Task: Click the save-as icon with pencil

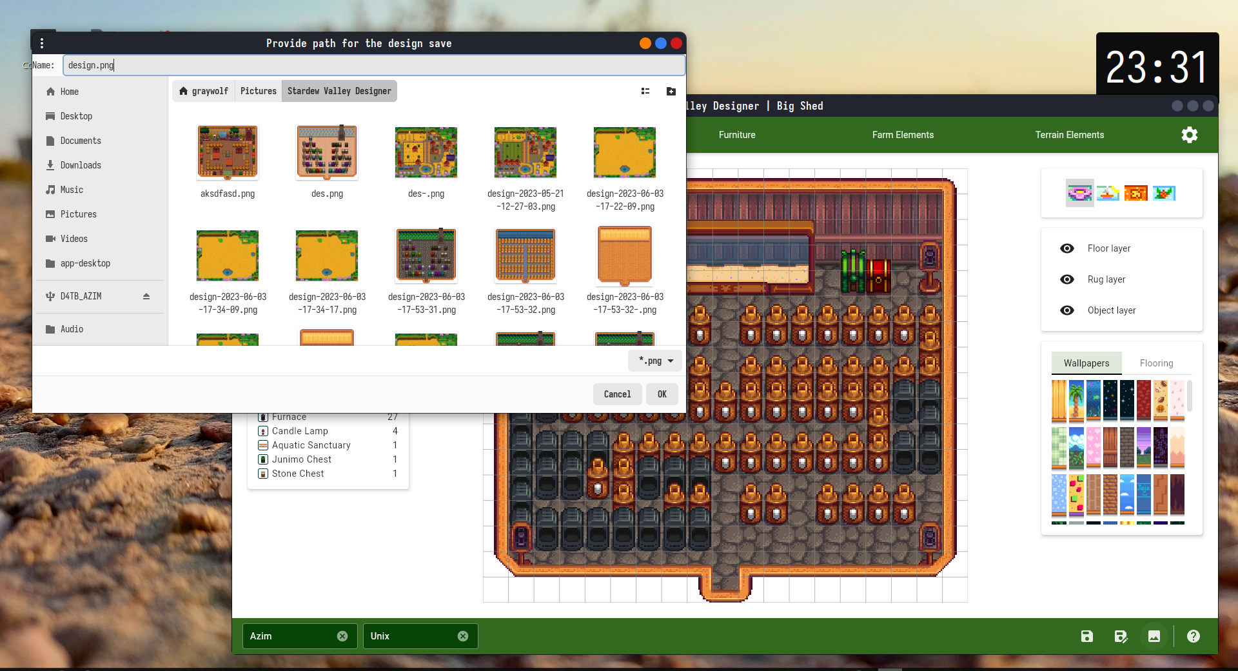Action: (1121, 636)
